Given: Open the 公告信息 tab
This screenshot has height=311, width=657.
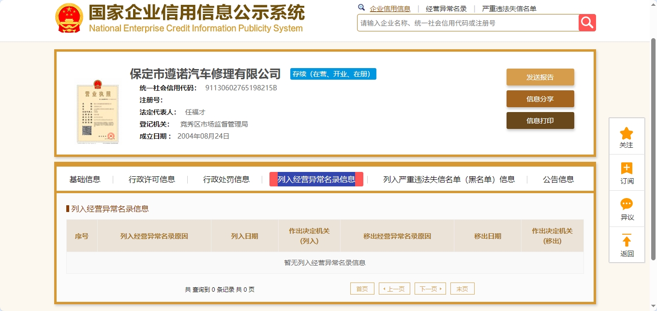Looking at the screenshot, I should [558, 180].
